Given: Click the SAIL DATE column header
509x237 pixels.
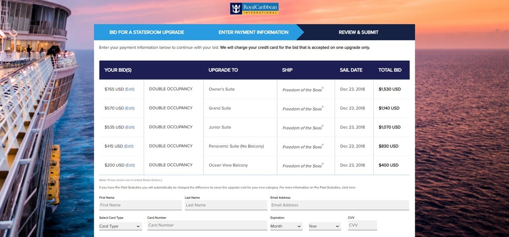Looking at the screenshot, I should pyautogui.click(x=351, y=70).
